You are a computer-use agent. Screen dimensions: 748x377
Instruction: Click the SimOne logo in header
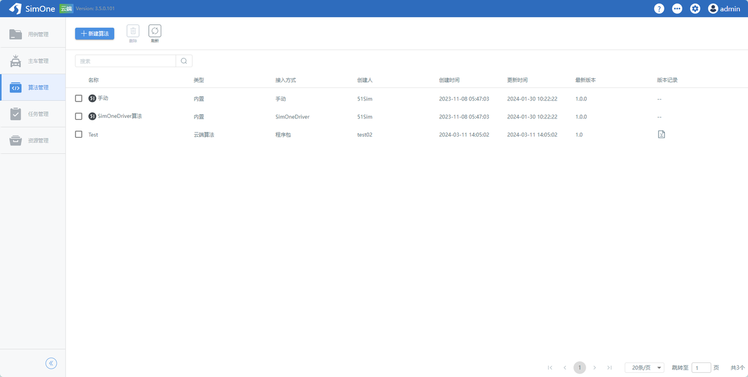32,9
